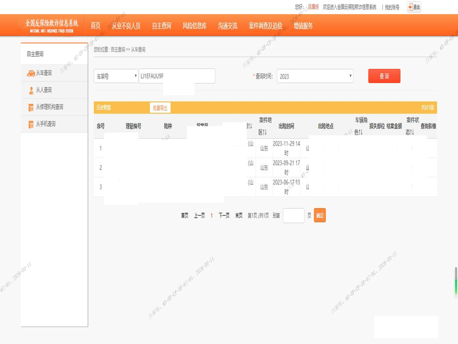Click the 理赔编号 column header
This screenshot has width=458, height=344.
(133, 126)
